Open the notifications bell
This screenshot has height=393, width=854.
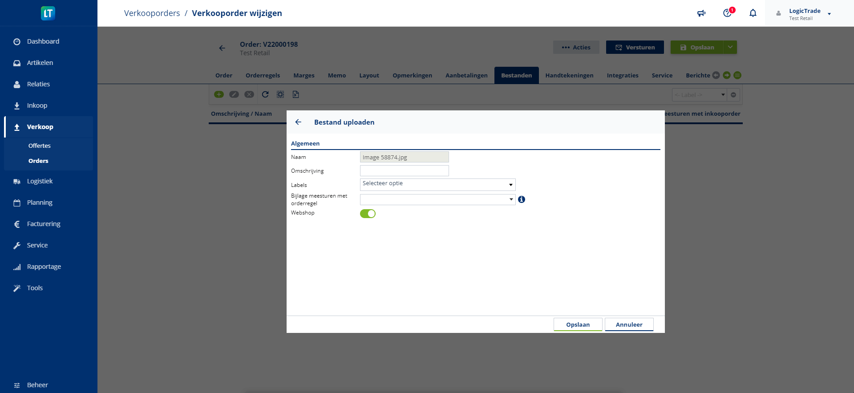[753, 13]
